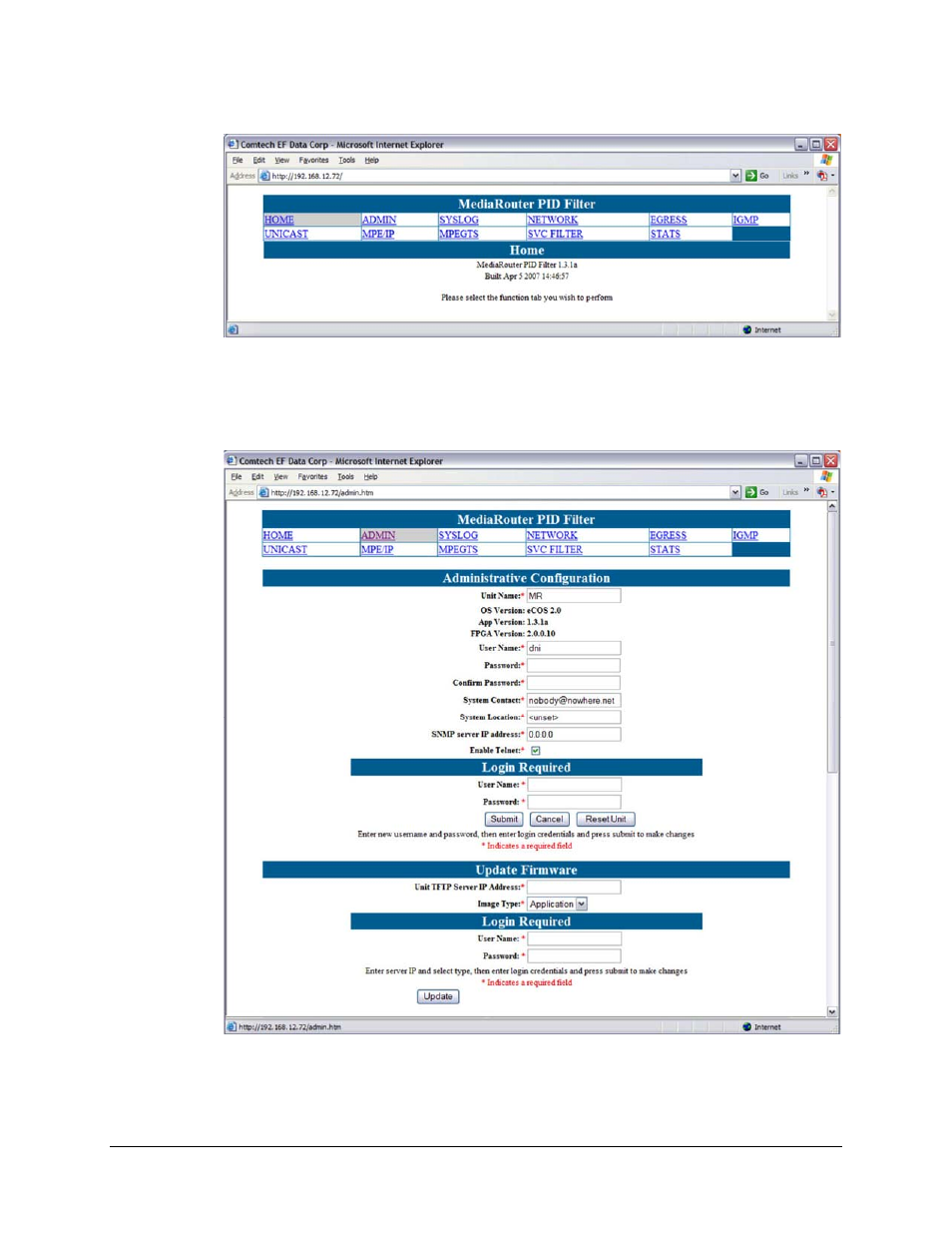
Task: Click the toolbar extra icon in top window
Action: (x=823, y=176)
